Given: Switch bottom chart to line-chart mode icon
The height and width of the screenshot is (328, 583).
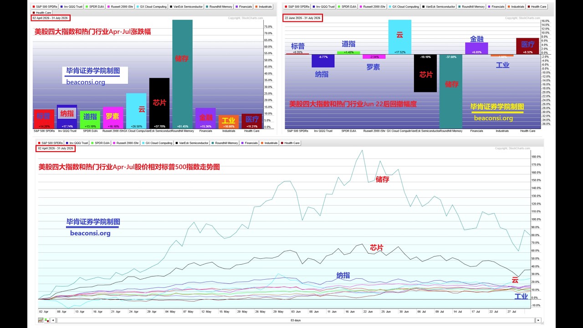Looking at the screenshot, I should coord(41,320).
